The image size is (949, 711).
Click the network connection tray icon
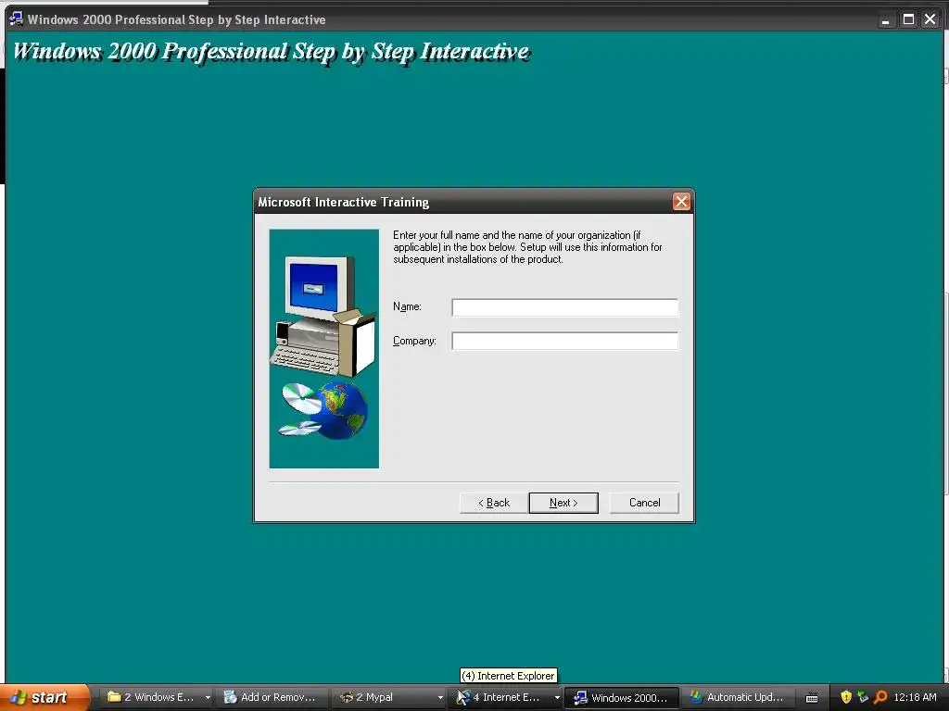[863, 697]
